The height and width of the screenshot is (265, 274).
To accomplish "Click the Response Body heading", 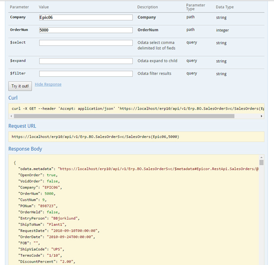I will [x=25, y=149].
